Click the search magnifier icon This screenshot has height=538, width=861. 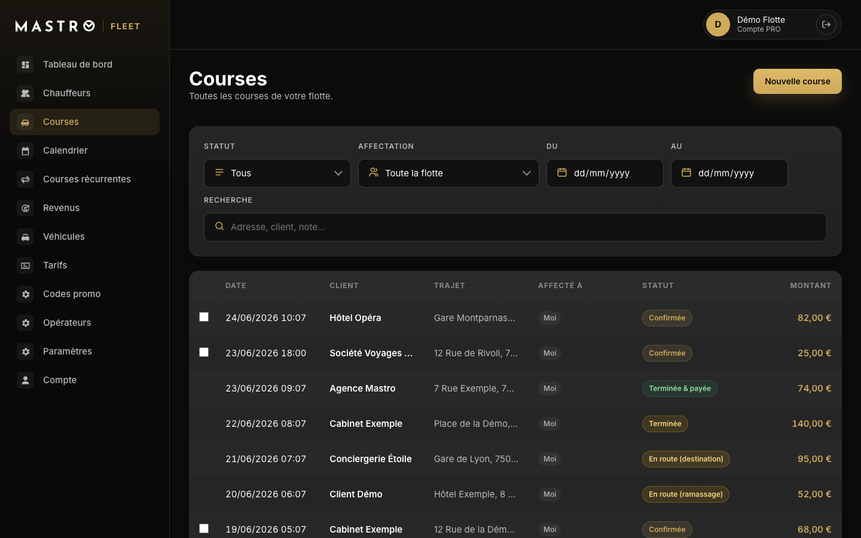point(219,227)
